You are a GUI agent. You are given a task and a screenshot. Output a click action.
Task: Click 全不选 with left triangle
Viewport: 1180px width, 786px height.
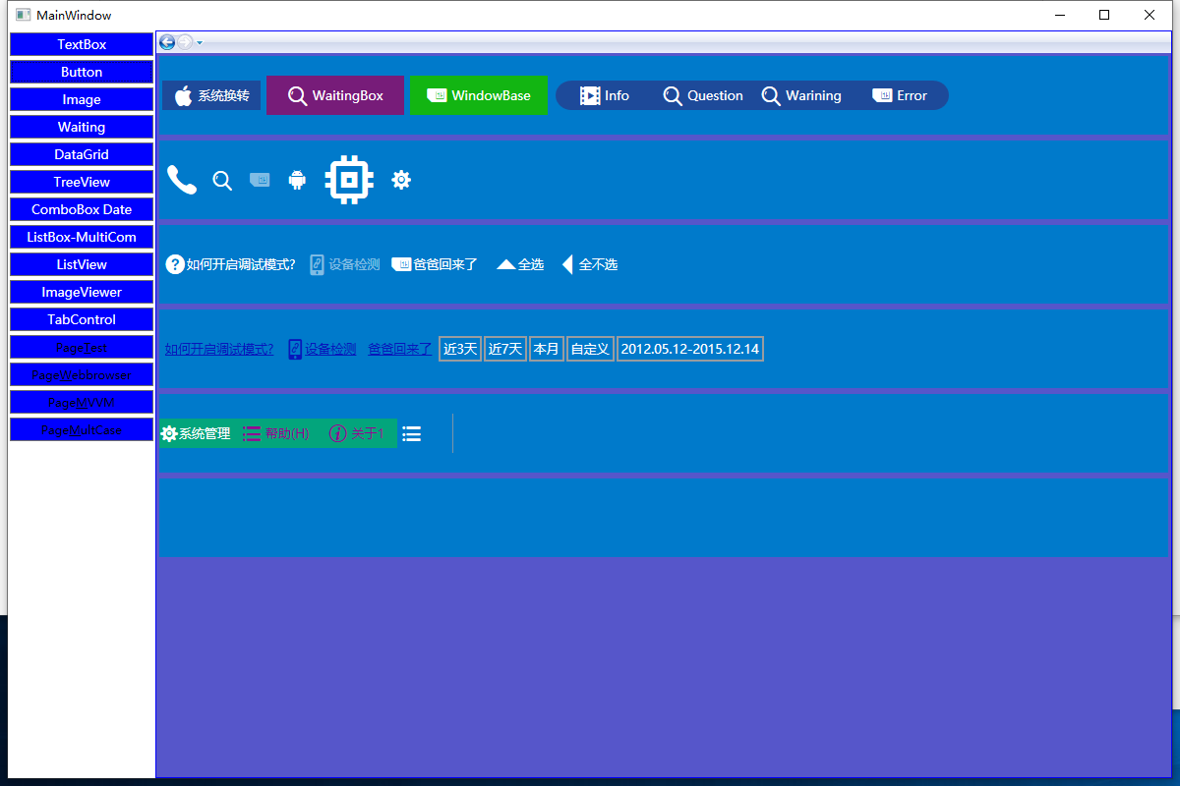pos(589,264)
